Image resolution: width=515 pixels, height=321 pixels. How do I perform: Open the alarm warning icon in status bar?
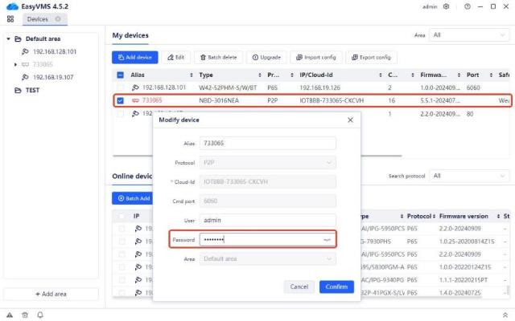point(9,314)
